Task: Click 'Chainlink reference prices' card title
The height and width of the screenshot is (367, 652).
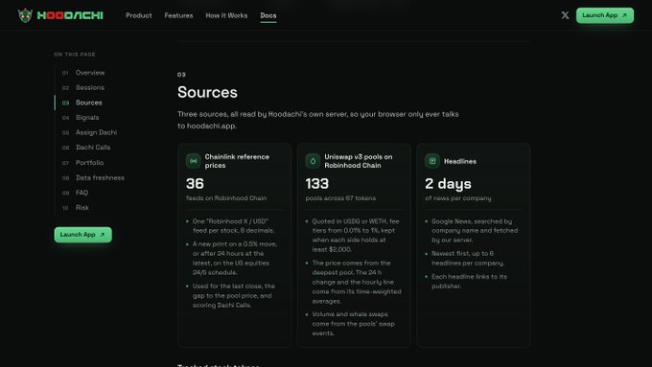Action: coord(237,161)
